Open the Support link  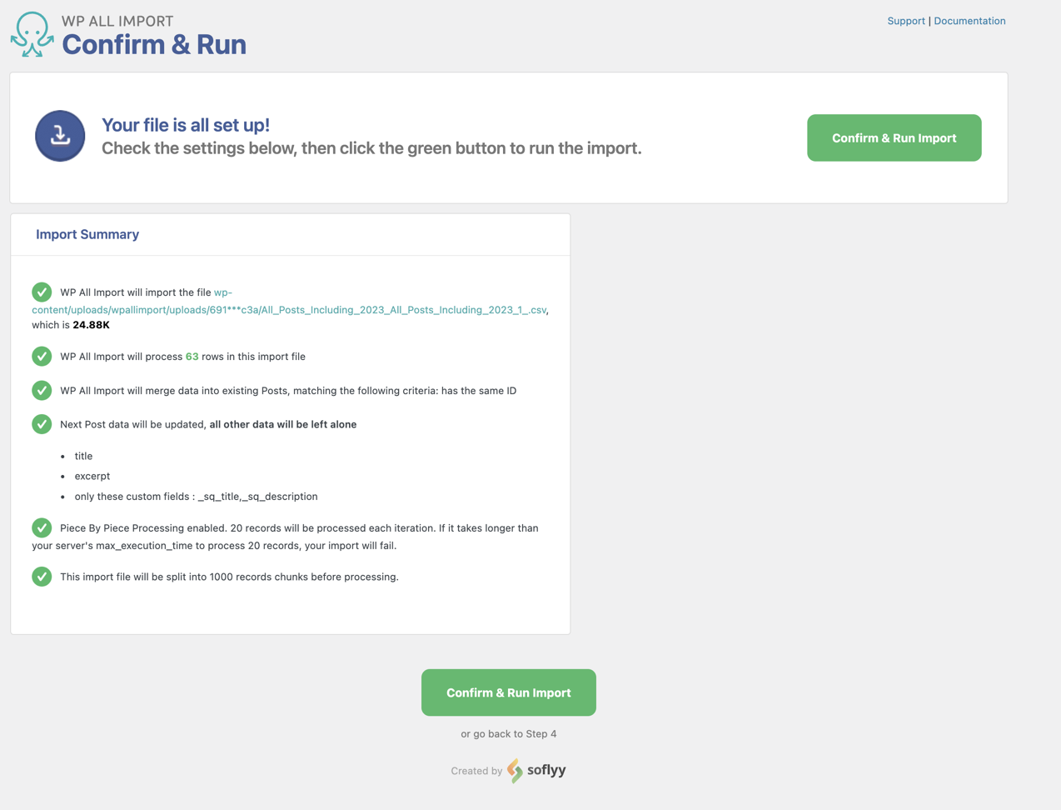[x=905, y=21]
